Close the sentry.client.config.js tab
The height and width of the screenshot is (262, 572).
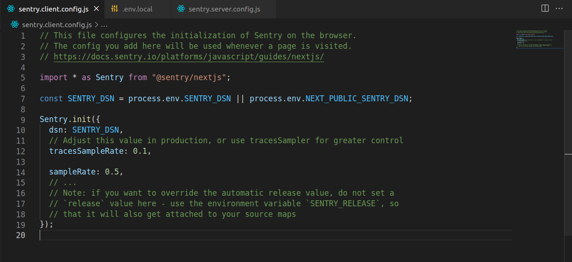click(96, 9)
